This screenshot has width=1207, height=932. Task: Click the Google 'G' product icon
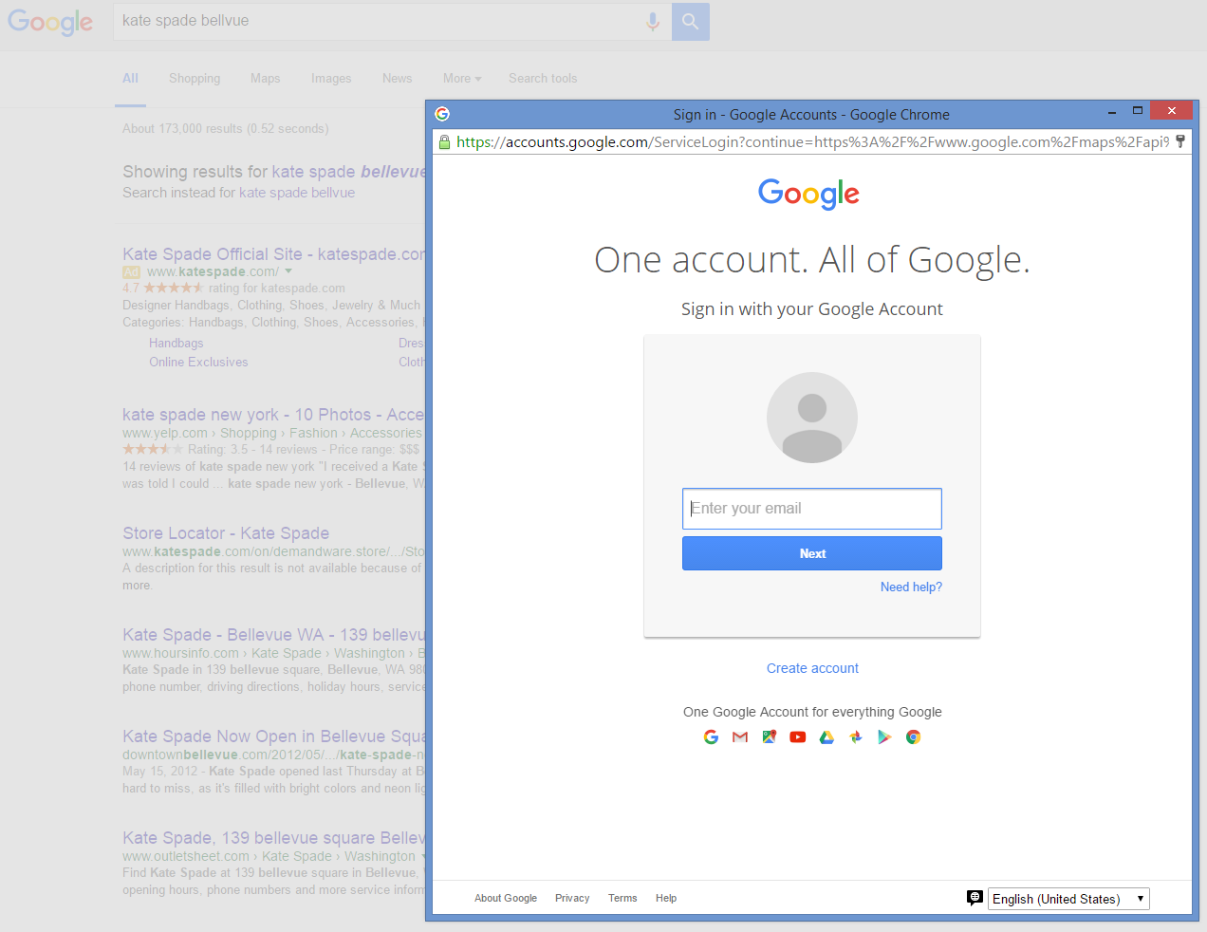tap(711, 736)
